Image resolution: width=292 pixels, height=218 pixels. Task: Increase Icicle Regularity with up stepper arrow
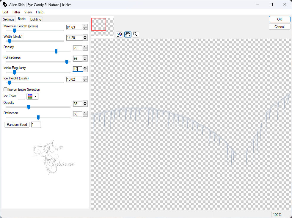[x=85, y=68]
